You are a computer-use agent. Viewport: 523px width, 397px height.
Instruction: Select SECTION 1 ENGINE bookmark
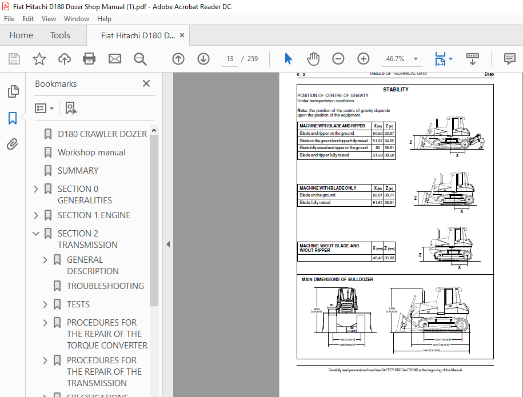(94, 215)
